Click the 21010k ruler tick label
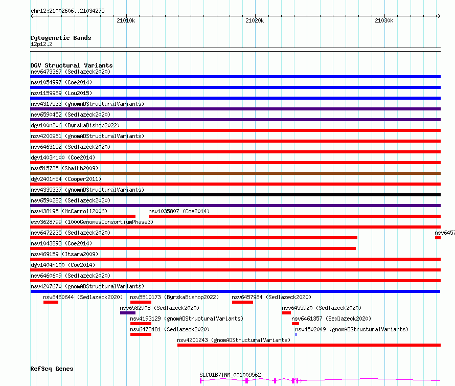This screenshot has height=386, width=455. point(126,20)
